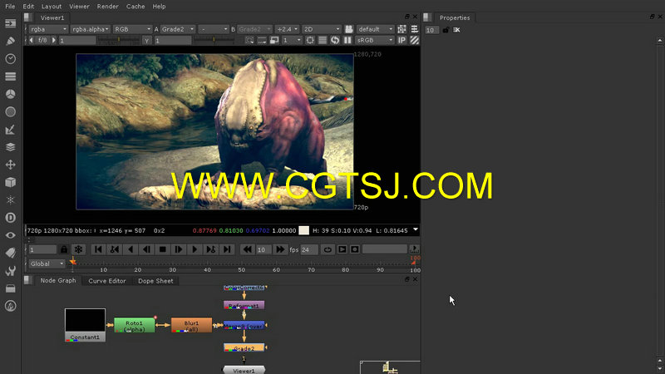665x374 pixels.
Task: Click the region of interest icon
Action: tap(310, 40)
